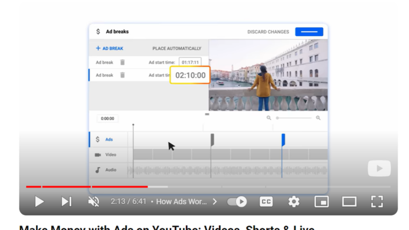Screen dimensions: 409x230
Task: Click the AD BREAK add button
Action: pos(109,48)
